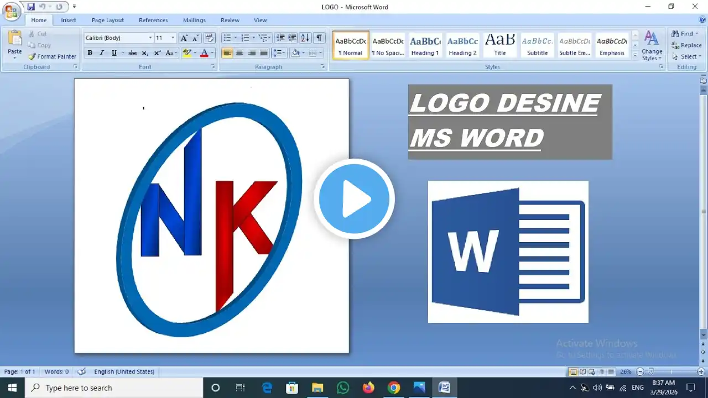
Task: Open the font size dropdown
Action: click(x=173, y=38)
